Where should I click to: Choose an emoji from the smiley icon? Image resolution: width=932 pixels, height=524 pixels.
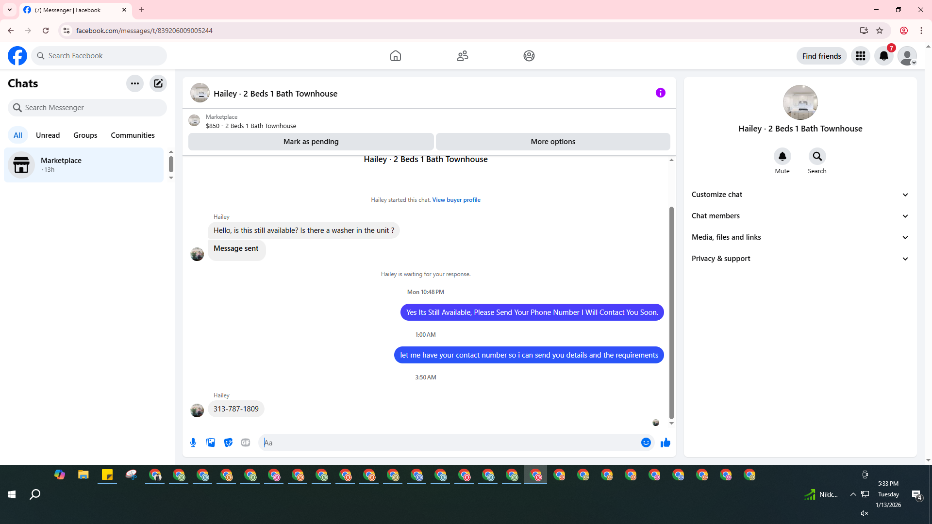(x=646, y=442)
